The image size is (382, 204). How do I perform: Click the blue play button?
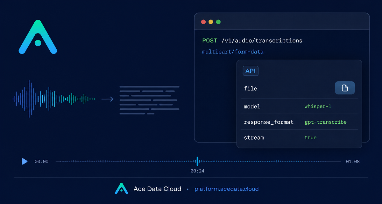pyautogui.click(x=25, y=161)
